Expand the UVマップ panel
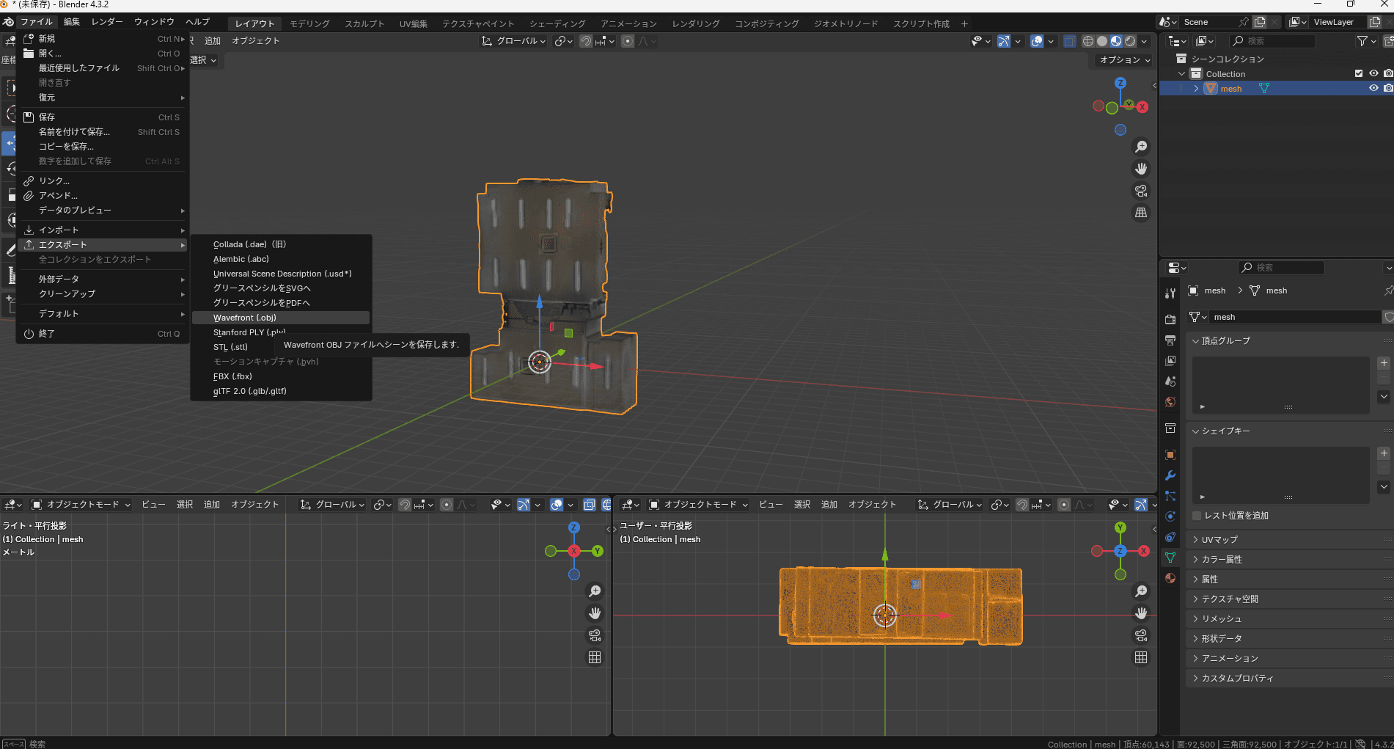The image size is (1394, 749). pos(1219,539)
